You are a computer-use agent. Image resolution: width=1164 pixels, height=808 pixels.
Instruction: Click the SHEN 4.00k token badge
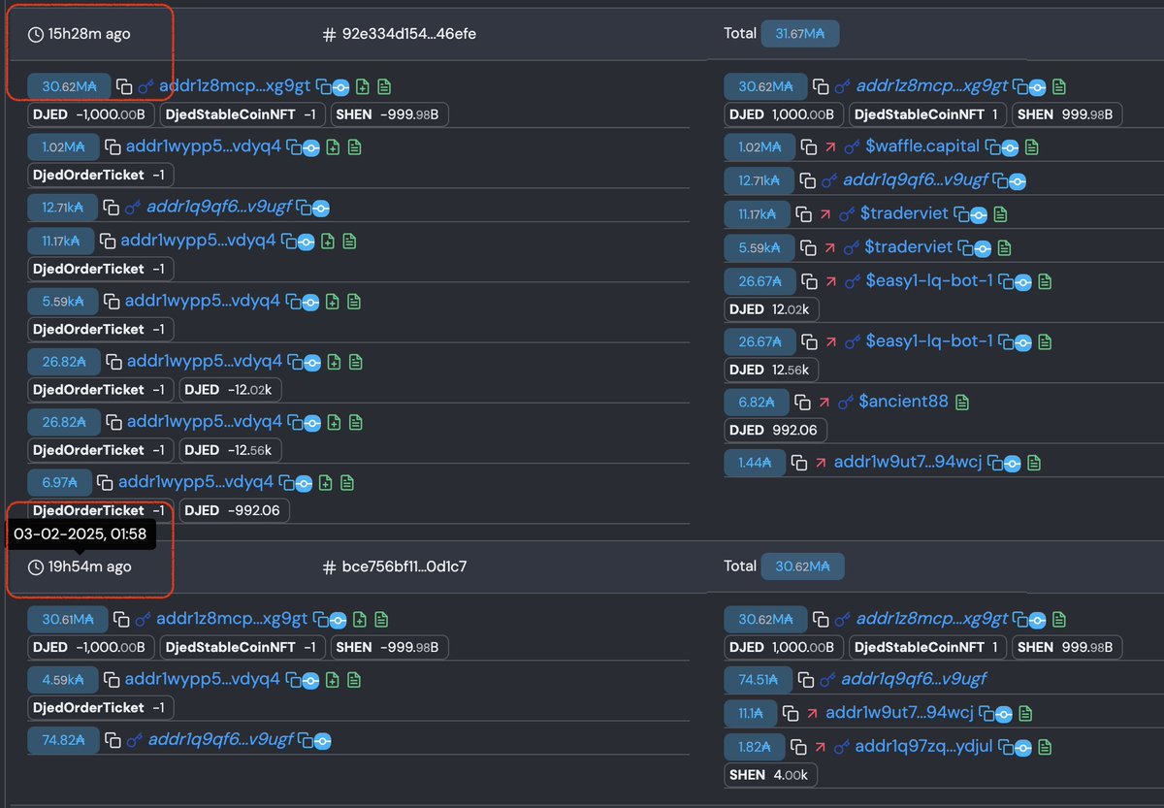coord(771,775)
